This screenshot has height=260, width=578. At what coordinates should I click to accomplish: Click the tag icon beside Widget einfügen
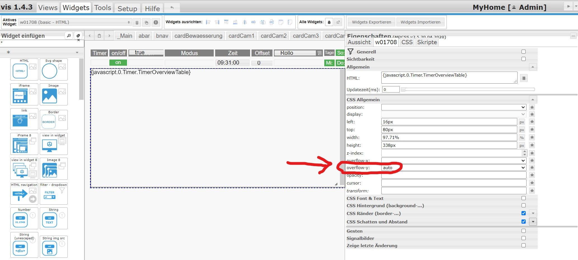[78, 36]
